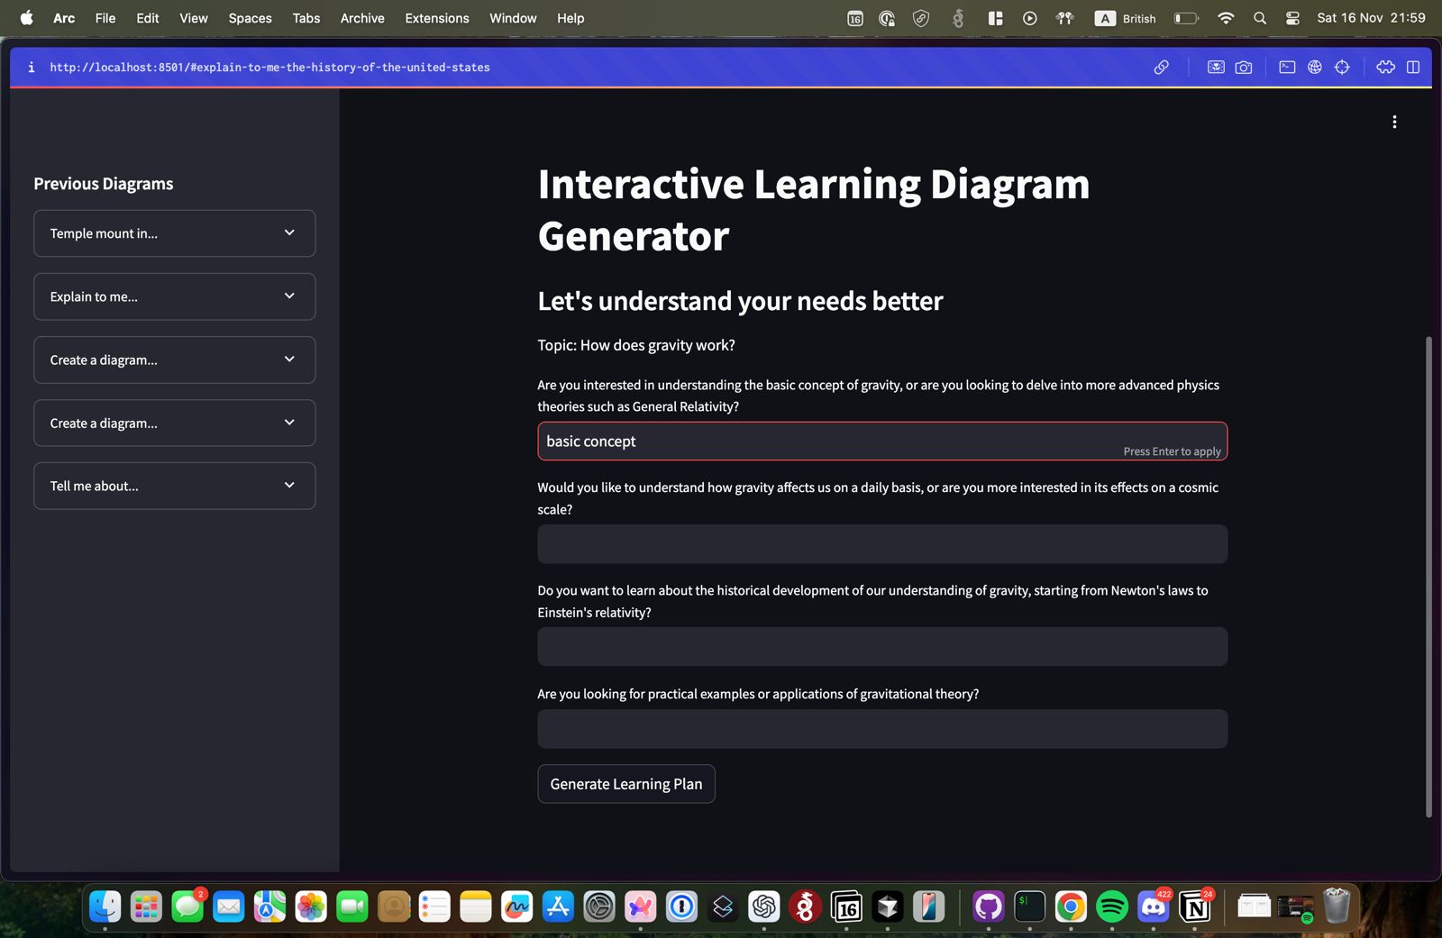
Task: Show site information via the info icon
Action: coord(32,68)
